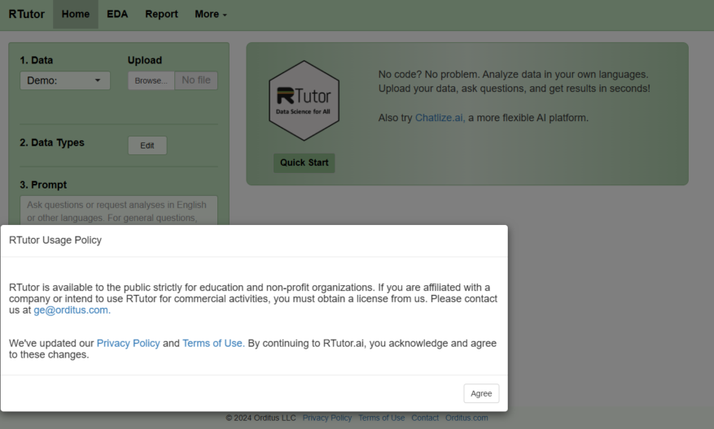Click the RTutor hexagon logo

click(304, 101)
